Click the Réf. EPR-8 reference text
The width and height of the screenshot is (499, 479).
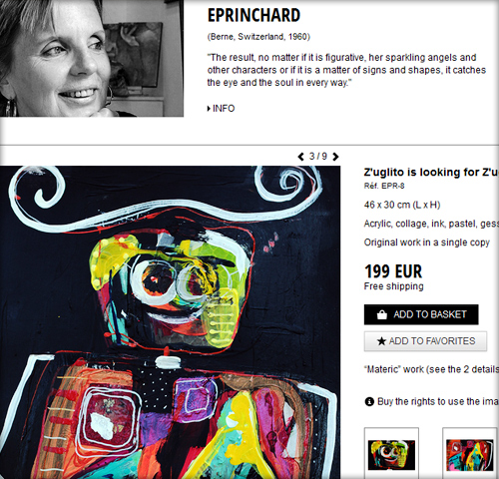384,186
